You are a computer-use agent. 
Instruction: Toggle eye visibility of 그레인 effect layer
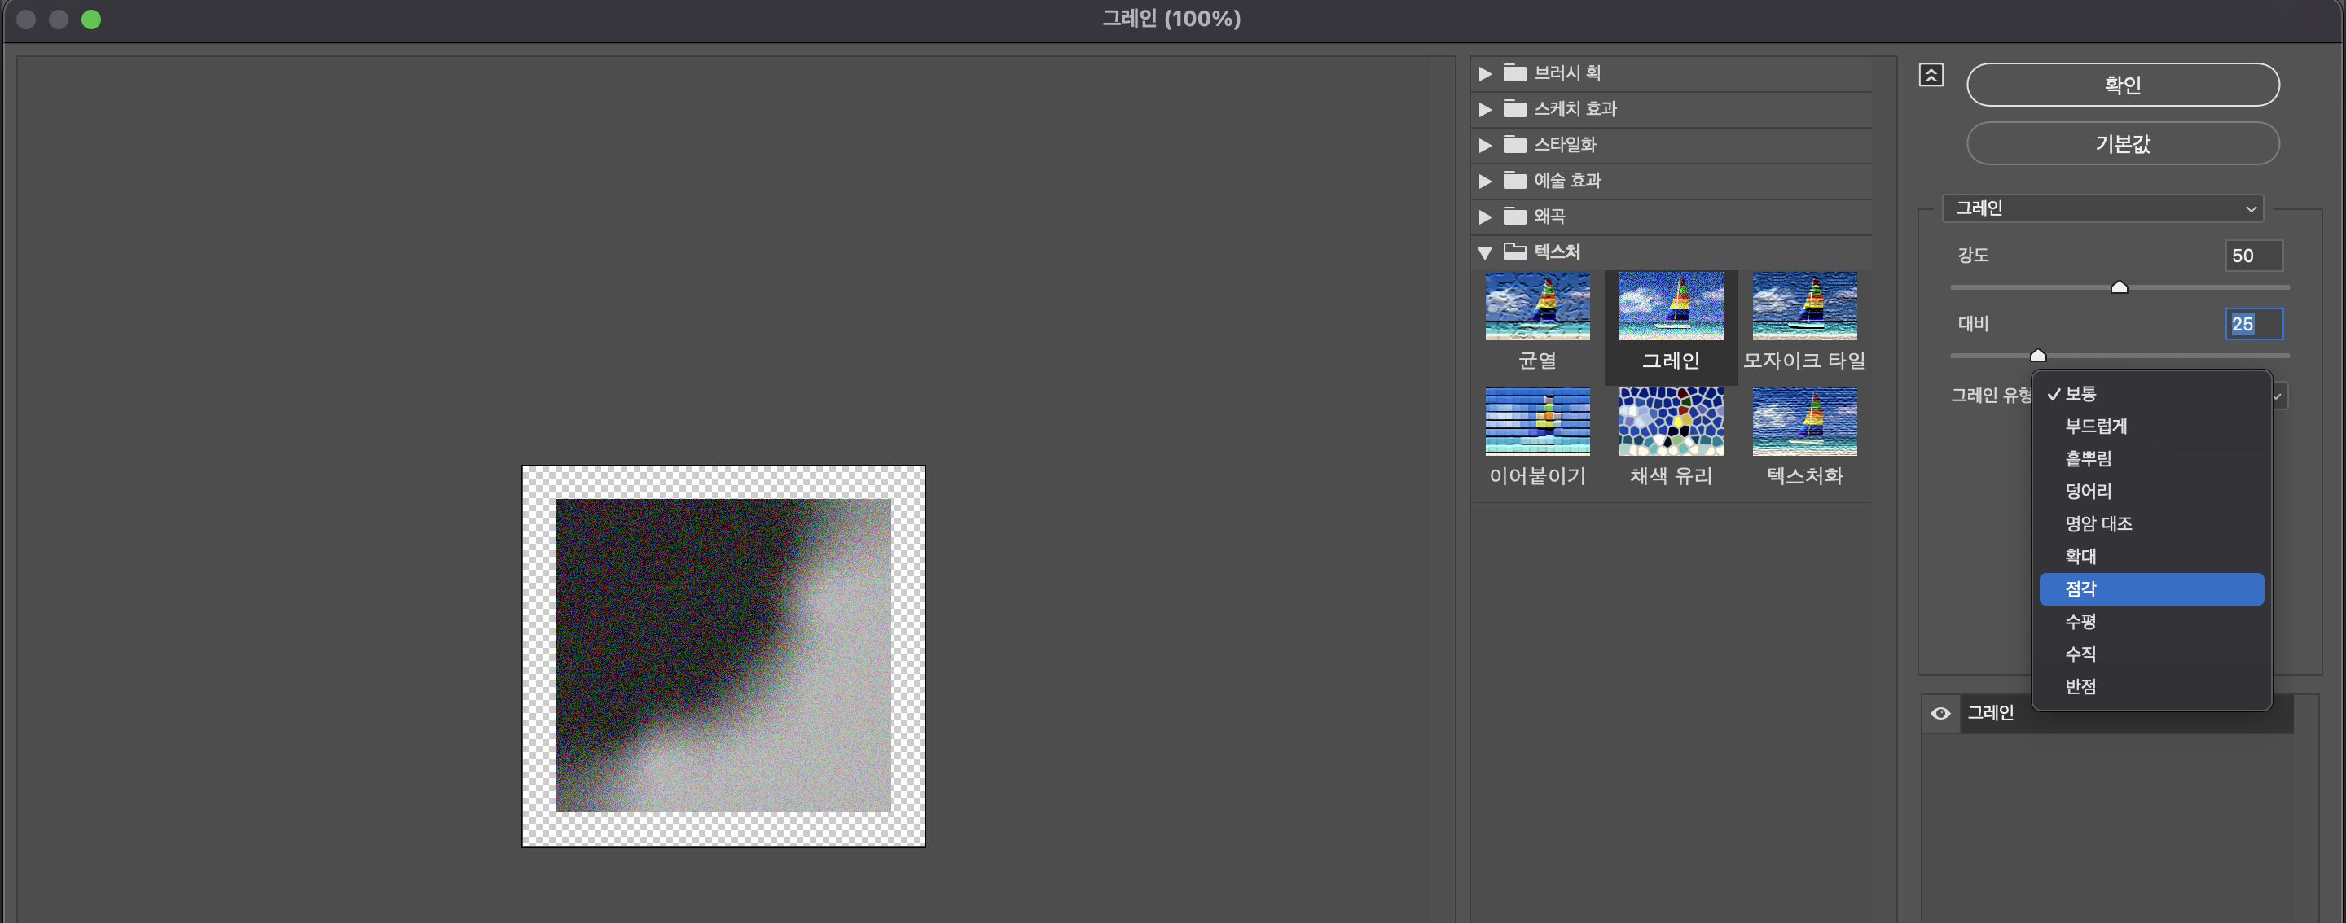pos(1940,714)
